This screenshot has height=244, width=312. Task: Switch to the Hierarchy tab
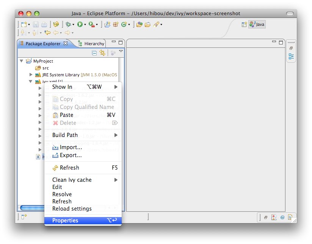click(91, 44)
